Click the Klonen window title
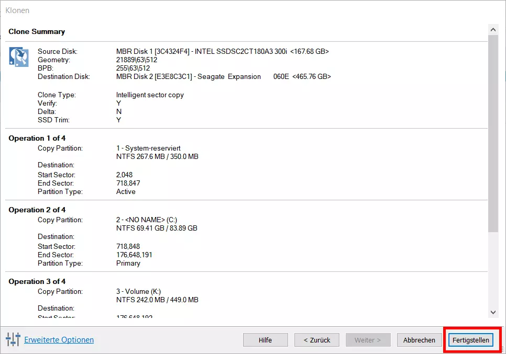This screenshot has width=506, height=354. (x=17, y=10)
